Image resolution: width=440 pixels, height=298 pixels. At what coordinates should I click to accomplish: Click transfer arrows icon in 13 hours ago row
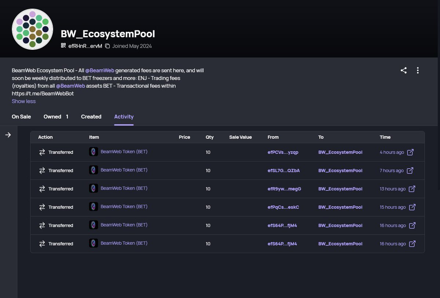pyautogui.click(x=42, y=189)
